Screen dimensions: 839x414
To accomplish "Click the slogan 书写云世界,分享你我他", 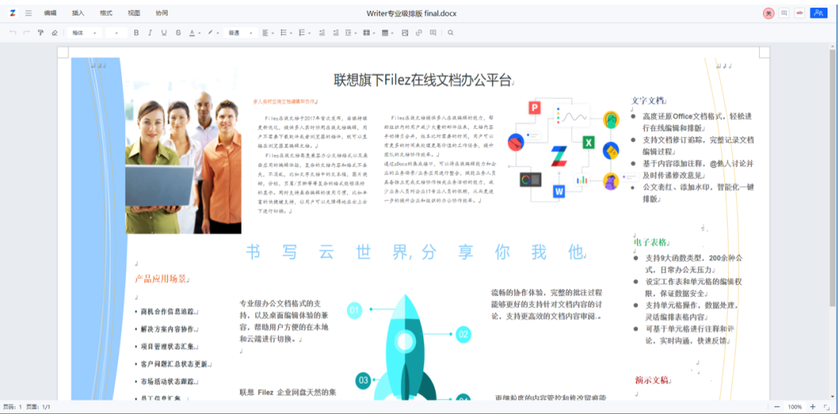I will pos(415,252).
